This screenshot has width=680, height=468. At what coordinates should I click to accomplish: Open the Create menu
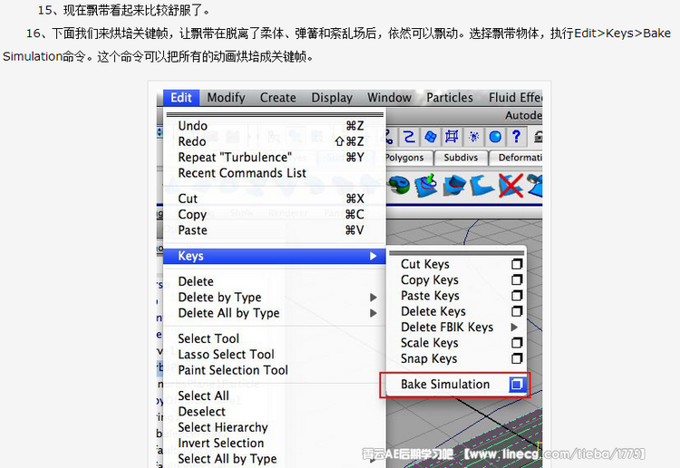click(278, 98)
